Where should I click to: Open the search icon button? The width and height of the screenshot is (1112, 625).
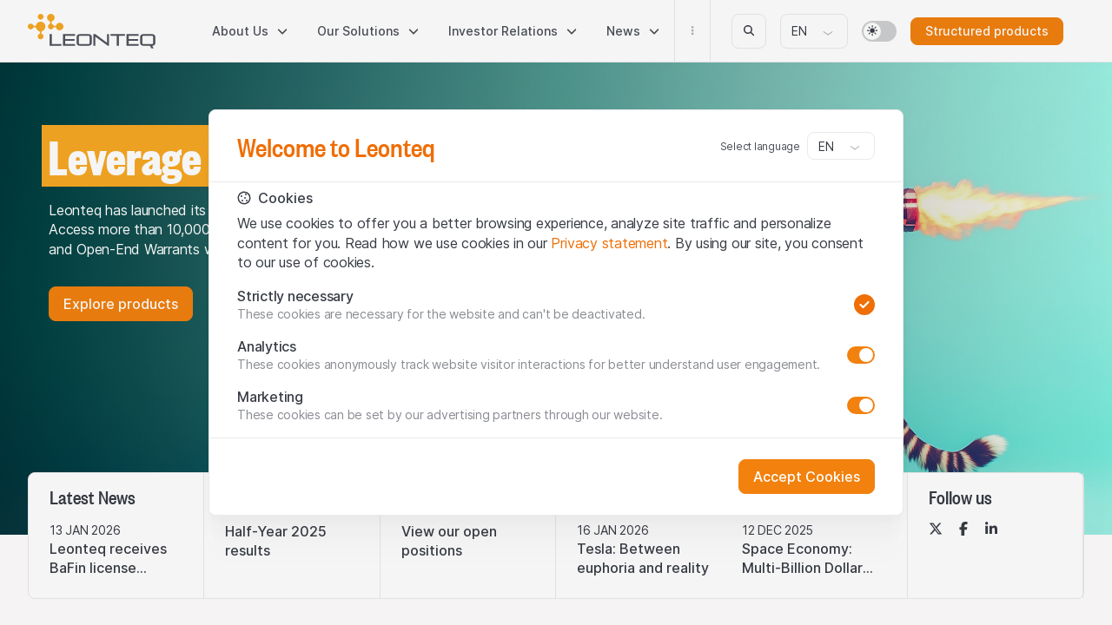(x=749, y=31)
